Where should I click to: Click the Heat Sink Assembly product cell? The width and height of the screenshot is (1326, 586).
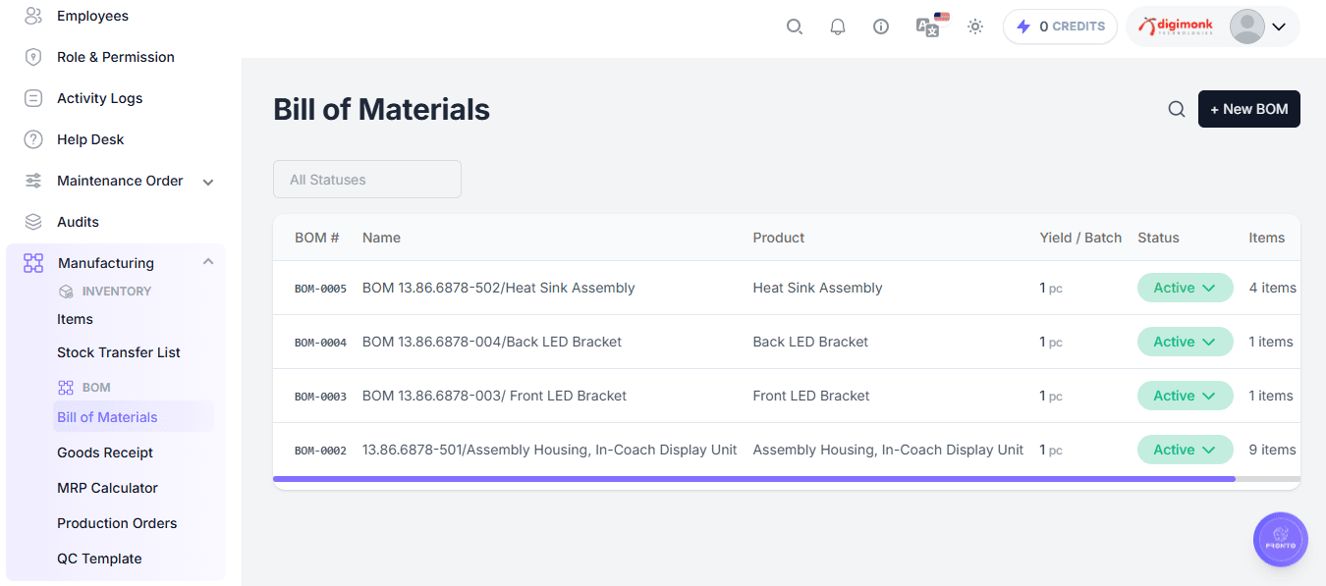click(x=817, y=288)
